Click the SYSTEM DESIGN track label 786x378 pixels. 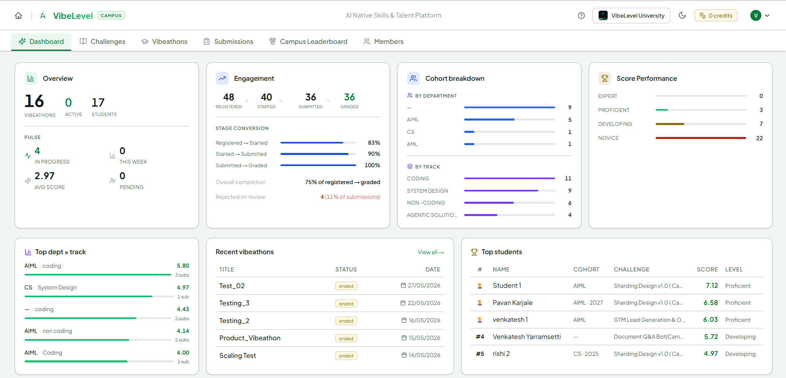[x=427, y=191]
